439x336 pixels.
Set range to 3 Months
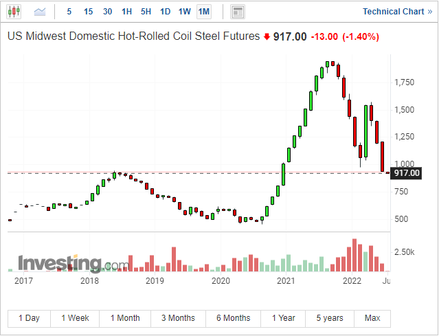click(x=178, y=318)
